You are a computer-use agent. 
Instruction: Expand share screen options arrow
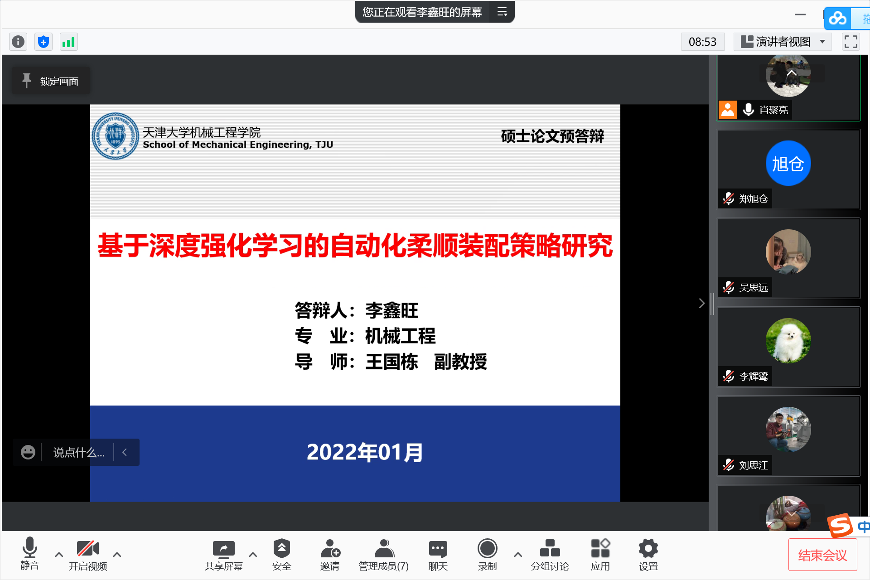click(x=253, y=555)
